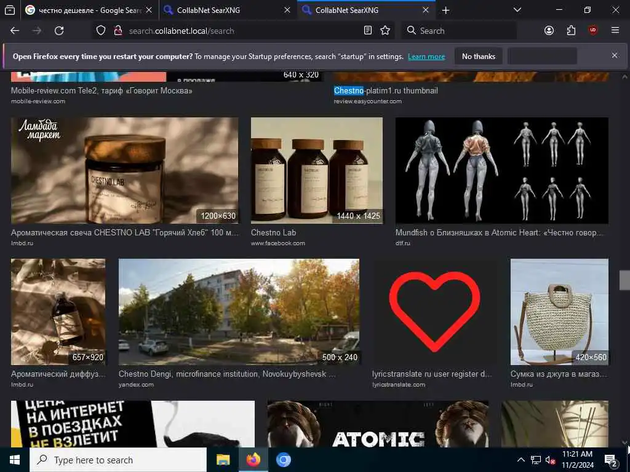Open the extensions puzzle icon

(x=571, y=31)
